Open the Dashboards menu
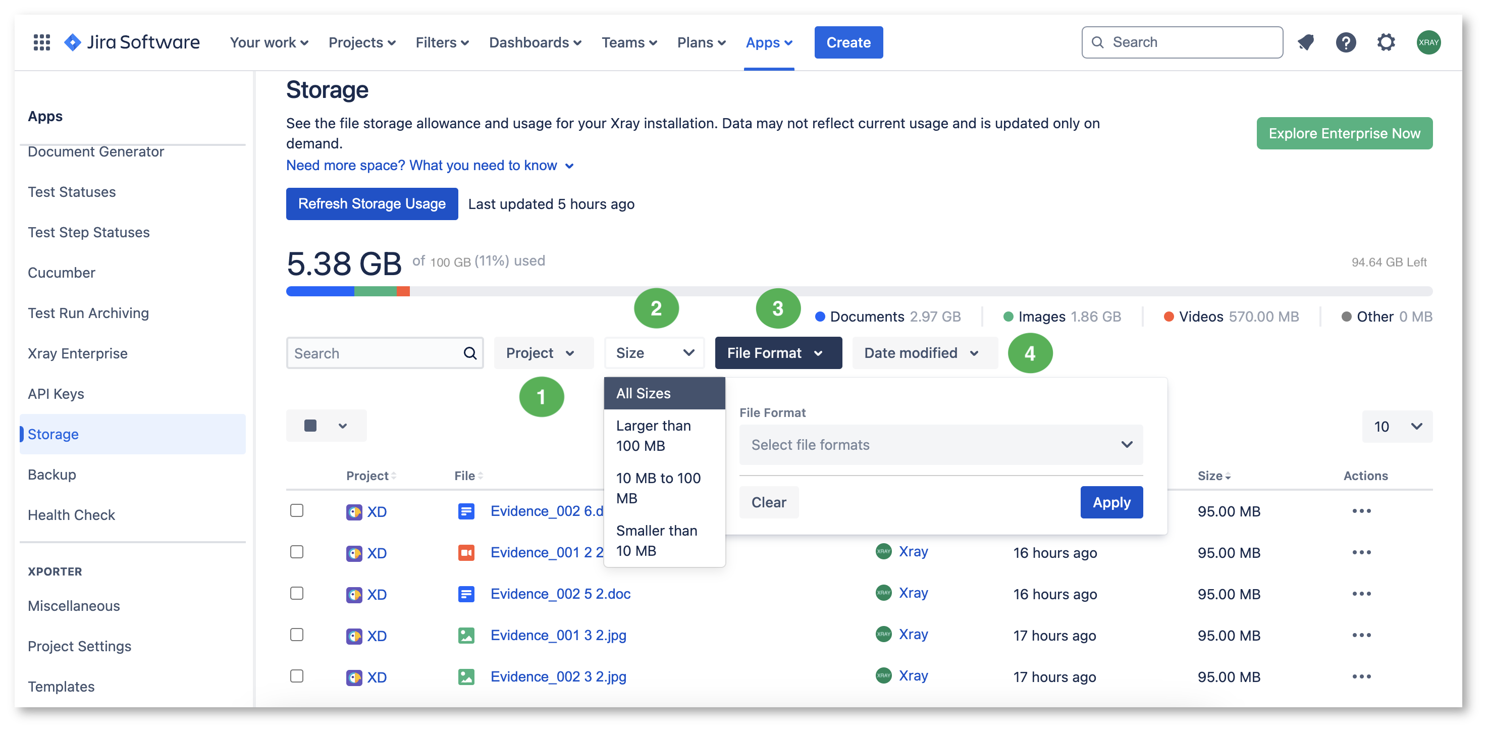1487x732 pixels. pyautogui.click(x=535, y=42)
